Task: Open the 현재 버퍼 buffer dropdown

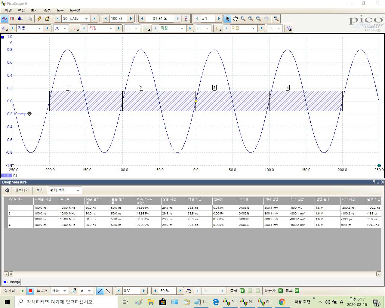Action: pyautogui.click(x=78, y=190)
